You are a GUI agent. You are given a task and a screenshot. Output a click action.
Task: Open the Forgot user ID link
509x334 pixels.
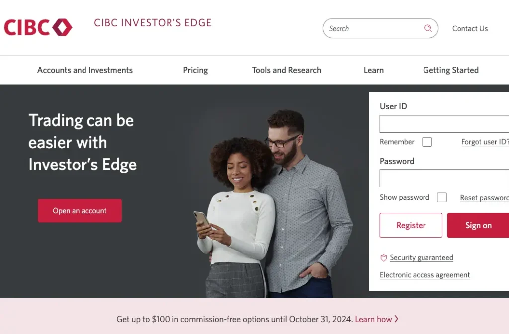click(x=485, y=142)
